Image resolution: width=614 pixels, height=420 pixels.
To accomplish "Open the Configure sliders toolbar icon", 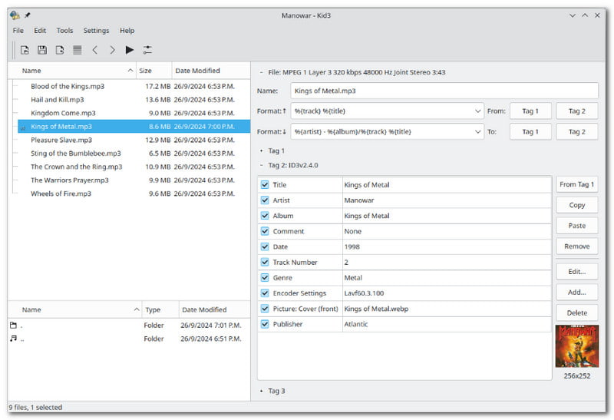I will tap(147, 50).
